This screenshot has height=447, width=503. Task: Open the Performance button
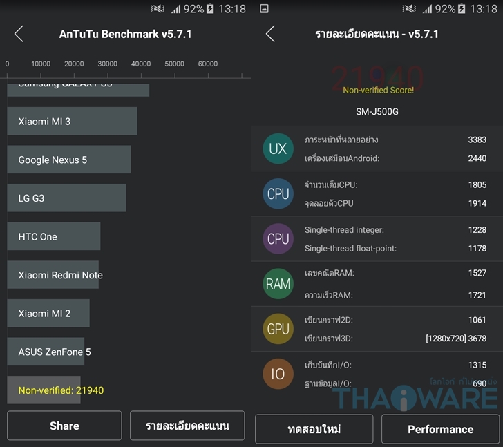440,429
